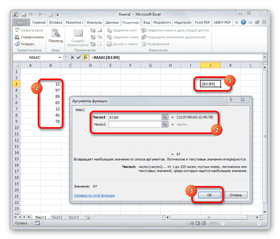Open the Лист2 sheet tab
The height and width of the screenshot is (239, 280).
pos(57,217)
